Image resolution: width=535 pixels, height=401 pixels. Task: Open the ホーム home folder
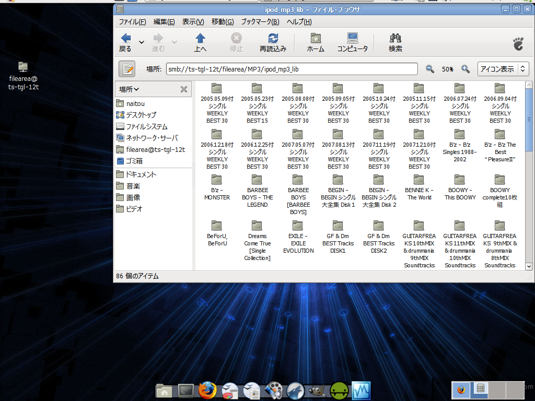(x=316, y=42)
